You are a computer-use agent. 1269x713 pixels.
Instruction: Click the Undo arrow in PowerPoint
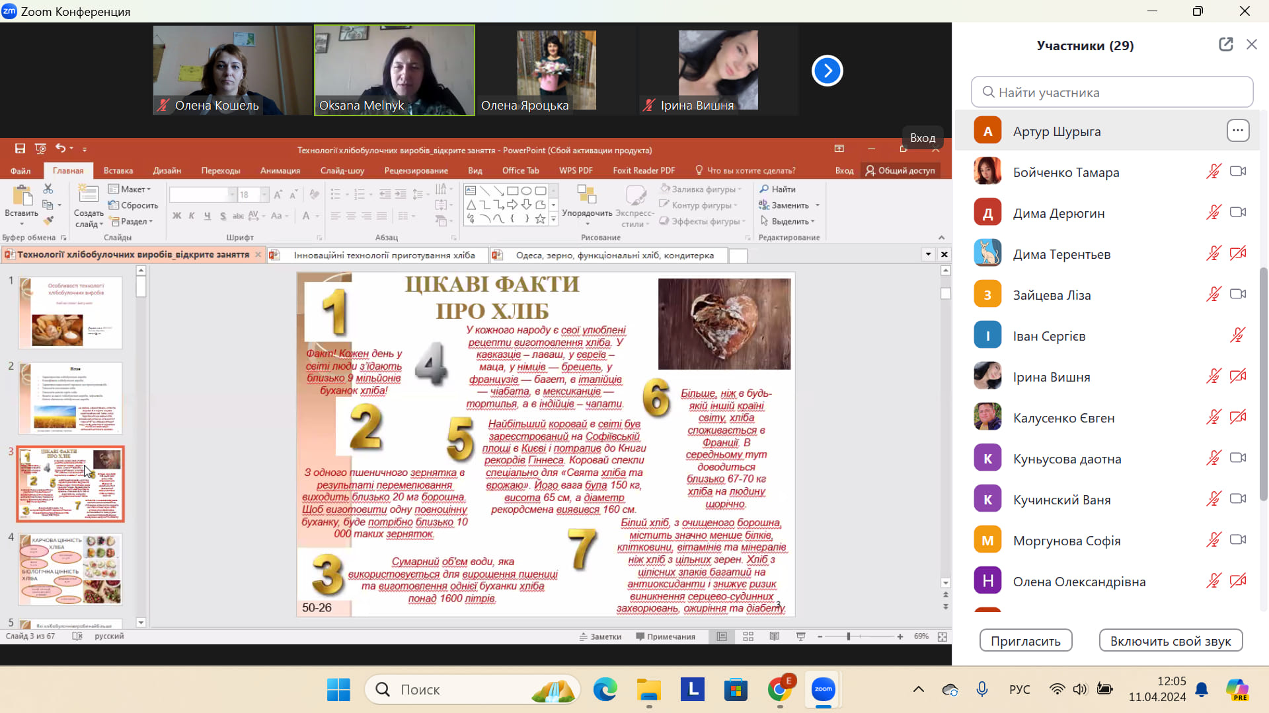tap(60, 149)
